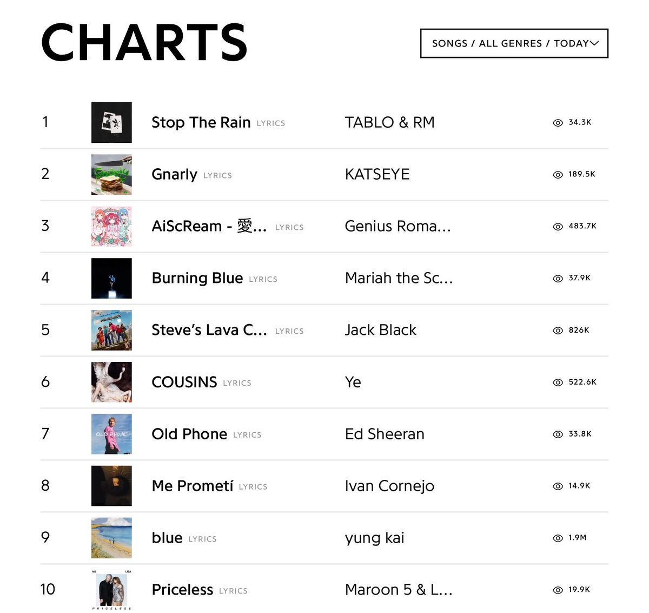The width and height of the screenshot is (649, 613).
Task: Open the Gnarly sandwich cover thumbnail
Action: (x=111, y=174)
